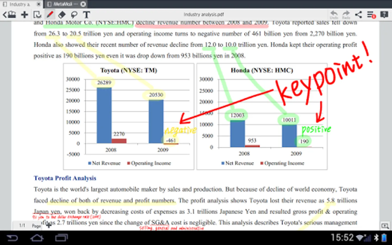392x245 pixels.
Task: Add a page with the Page plus control
Action: click(x=48, y=225)
